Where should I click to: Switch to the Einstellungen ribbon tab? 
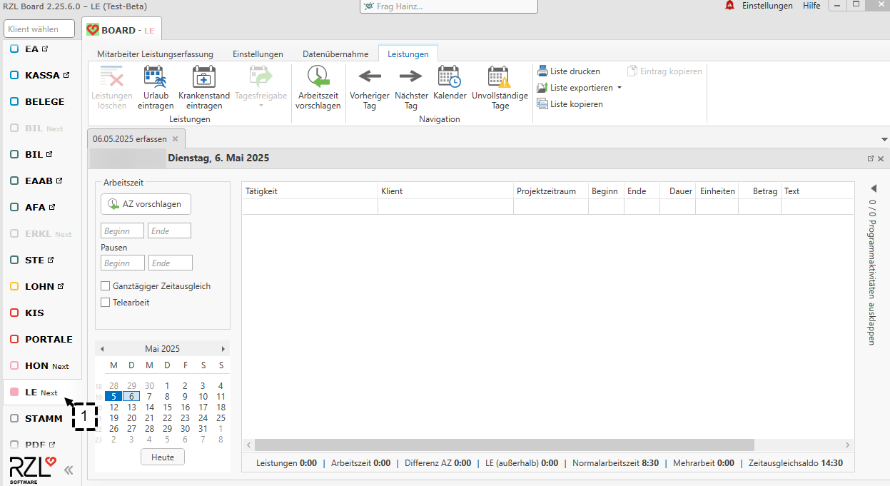pyautogui.click(x=258, y=54)
